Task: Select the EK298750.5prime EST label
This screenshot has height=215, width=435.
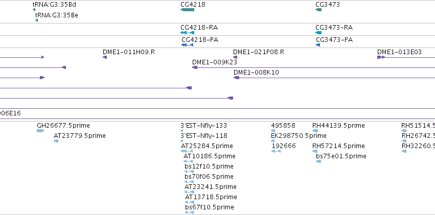Action: tap(299, 136)
